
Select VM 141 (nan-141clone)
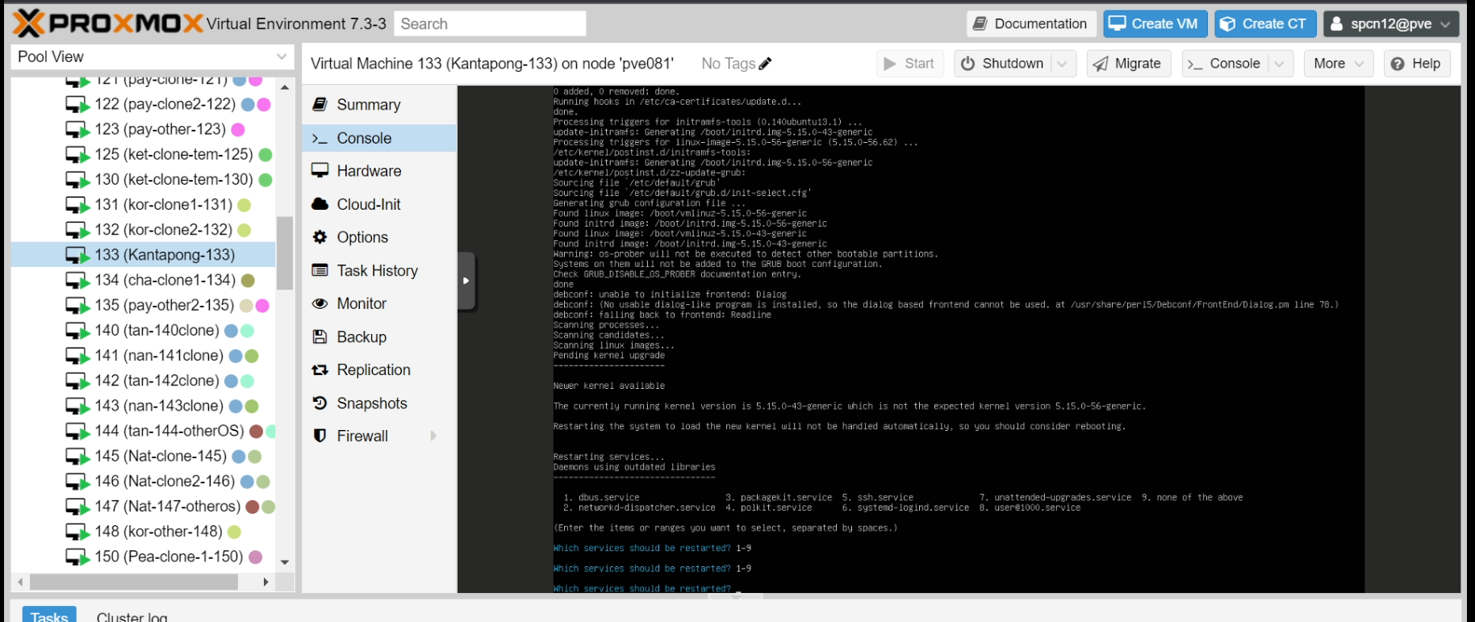(x=143, y=356)
